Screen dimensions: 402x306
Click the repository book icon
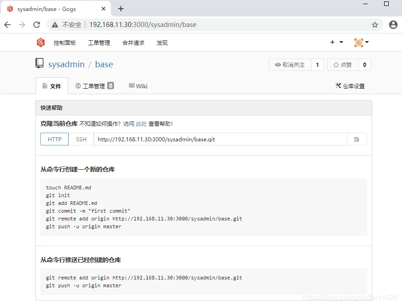click(39, 63)
